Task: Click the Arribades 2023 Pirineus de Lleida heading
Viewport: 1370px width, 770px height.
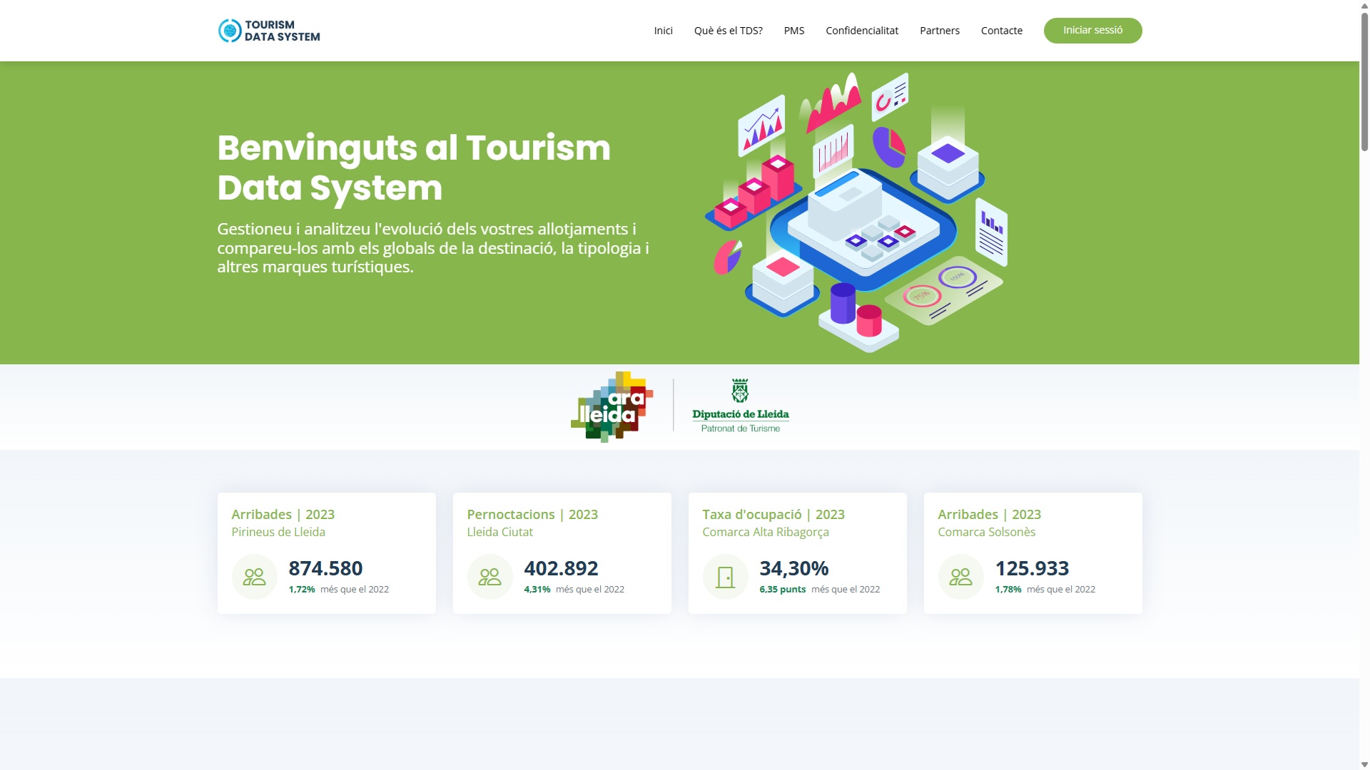Action: tap(283, 515)
